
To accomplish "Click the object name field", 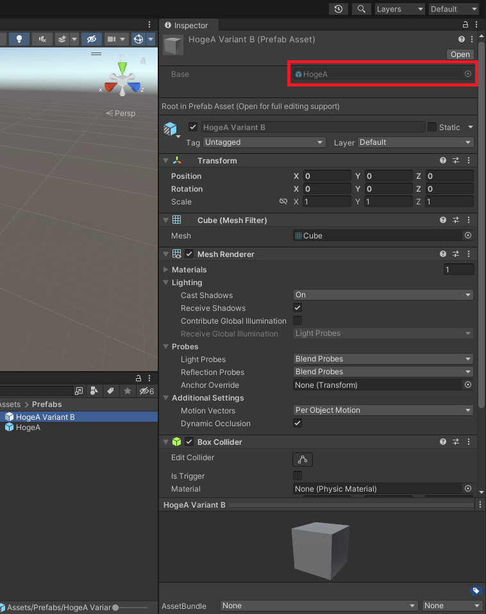I will (x=314, y=128).
